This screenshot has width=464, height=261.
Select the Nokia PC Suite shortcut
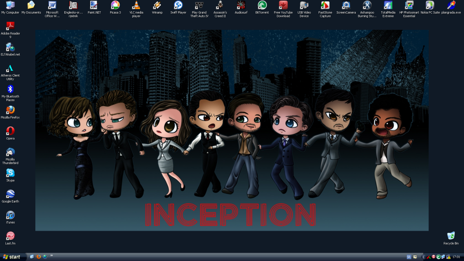[430, 7]
